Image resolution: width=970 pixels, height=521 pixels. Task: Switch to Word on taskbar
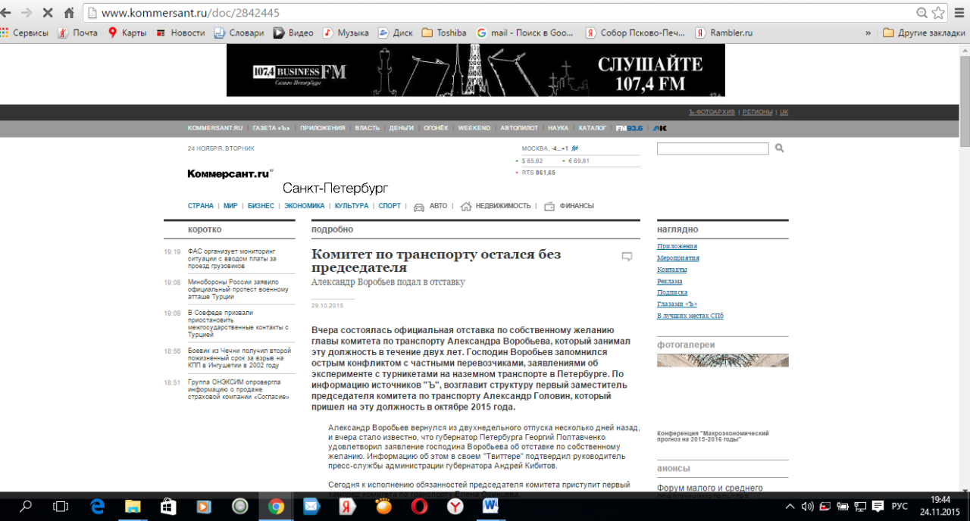point(490,507)
